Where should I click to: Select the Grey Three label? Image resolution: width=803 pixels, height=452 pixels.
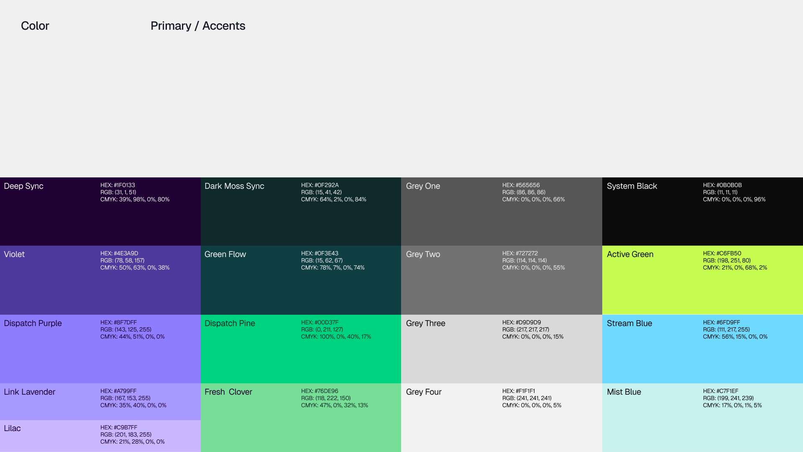click(x=425, y=324)
